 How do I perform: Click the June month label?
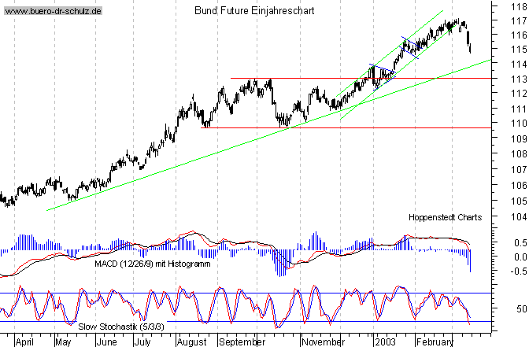(x=106, y=342)
